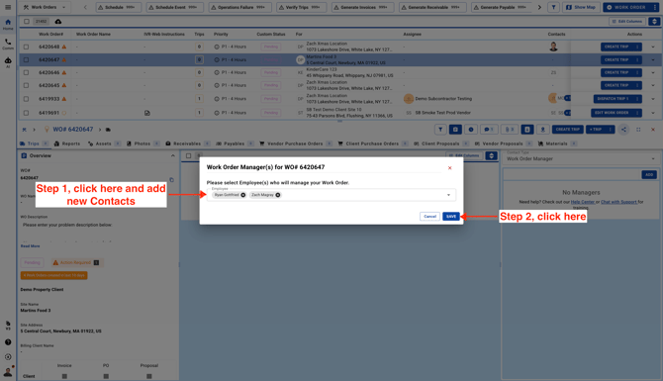Viewport: 663px width, 381px height.
Task: Select checkbox for work order 6419691
Action: coord(26,113)
